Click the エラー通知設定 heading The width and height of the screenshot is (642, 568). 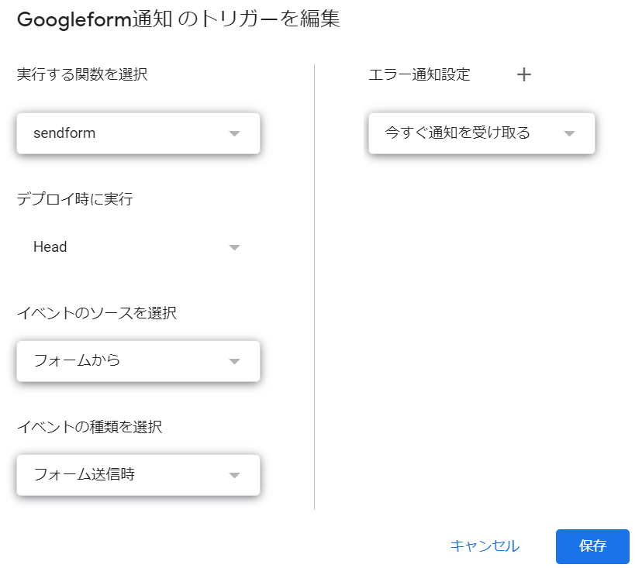pyautogui.click(x=419, y=74)
